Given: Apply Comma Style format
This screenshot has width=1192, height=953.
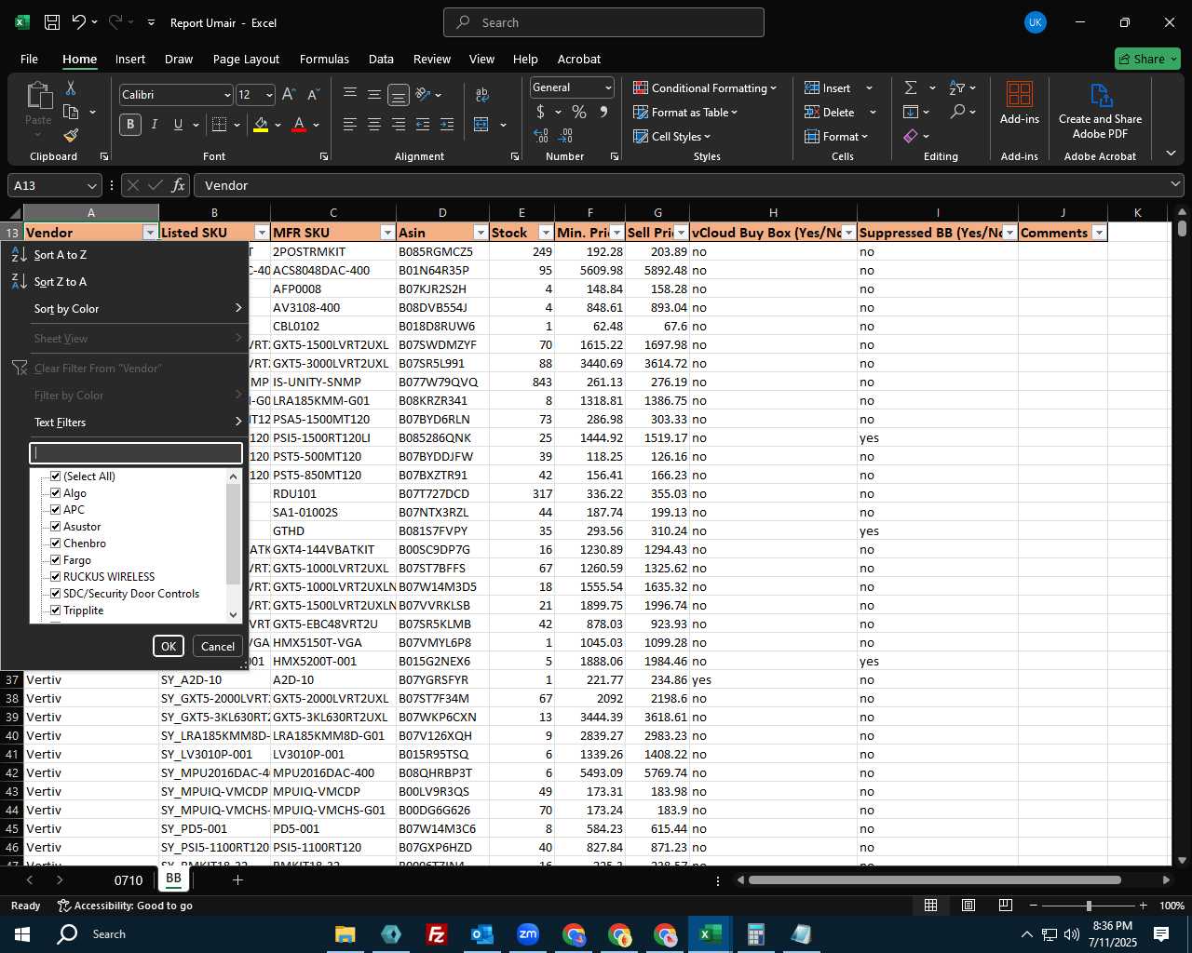Looking at the screenshot, I should click(x=603, y=112).
